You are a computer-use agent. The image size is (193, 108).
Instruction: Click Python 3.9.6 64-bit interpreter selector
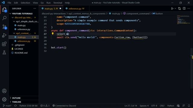point(28,106)
